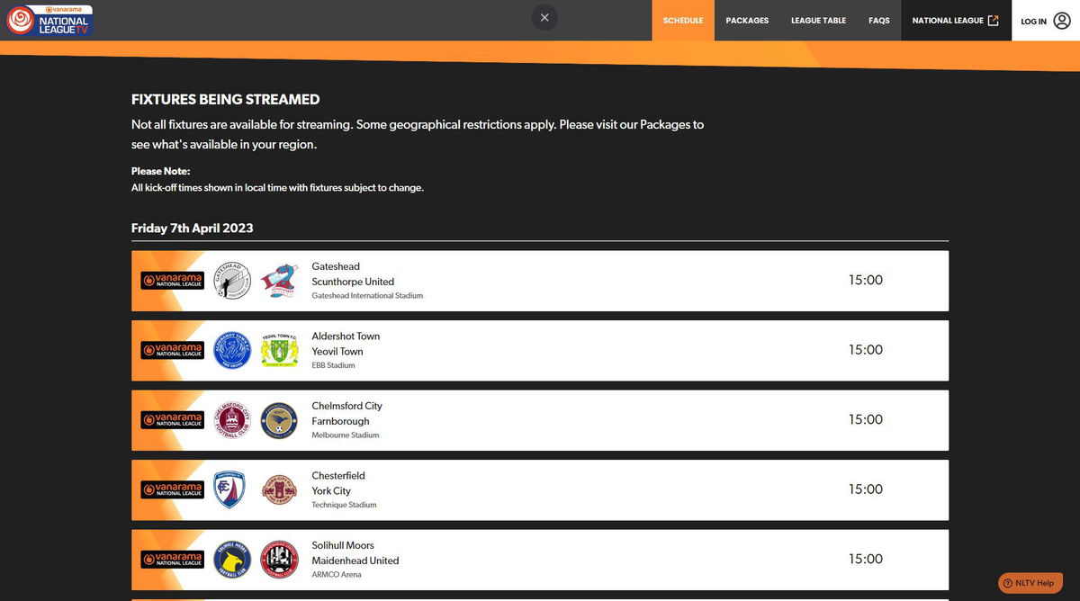
Task: Click the Aldershot Town club crest
Action: [232, 350]
